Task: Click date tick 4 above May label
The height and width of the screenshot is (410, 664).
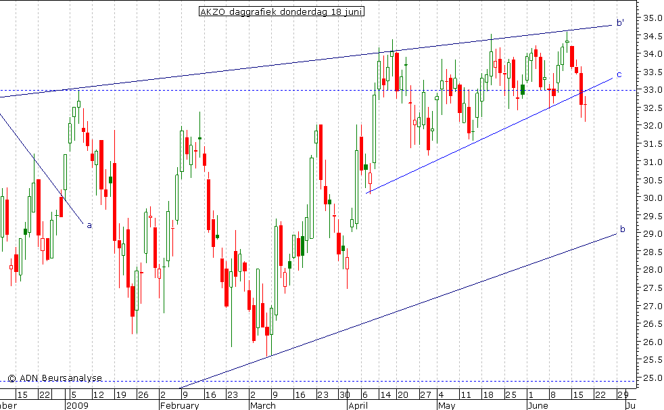Action: pyautogui.click(x=441, y=394)
